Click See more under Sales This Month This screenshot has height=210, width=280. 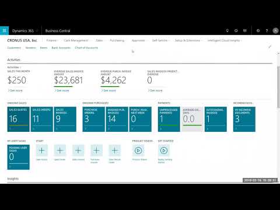pos(15,90)
